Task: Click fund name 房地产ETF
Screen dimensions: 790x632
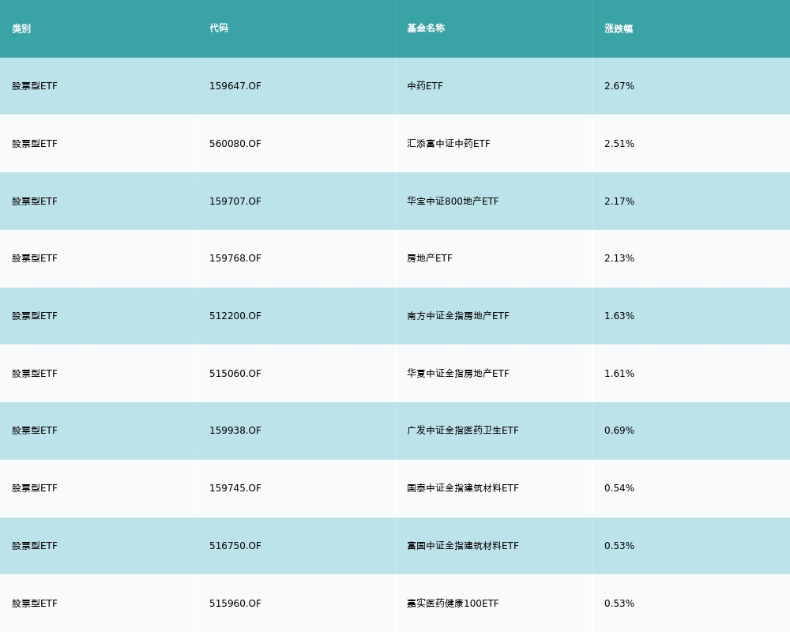Action: point(430,258)
